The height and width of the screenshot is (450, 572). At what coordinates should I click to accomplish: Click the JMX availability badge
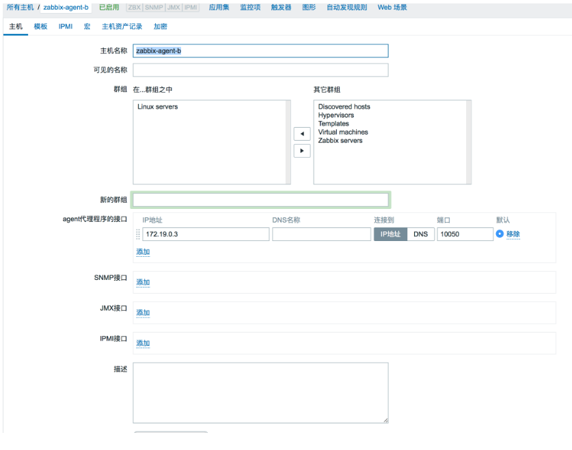point(174,8)
